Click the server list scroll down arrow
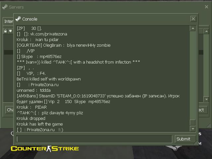 (x=206, y=99)
